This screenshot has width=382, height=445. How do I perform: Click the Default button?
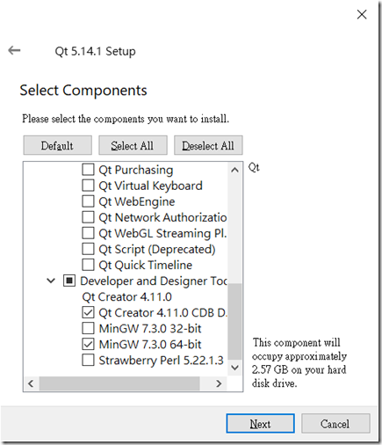pyautogui.click(x=57, y=145)
